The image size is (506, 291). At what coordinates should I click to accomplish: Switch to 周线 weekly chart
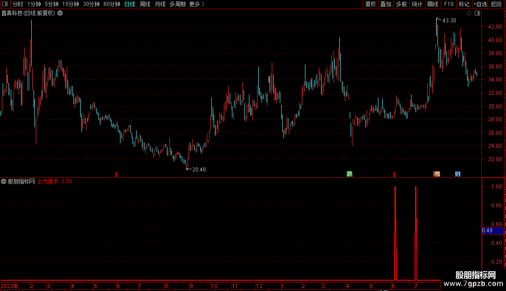click(145, 4)
